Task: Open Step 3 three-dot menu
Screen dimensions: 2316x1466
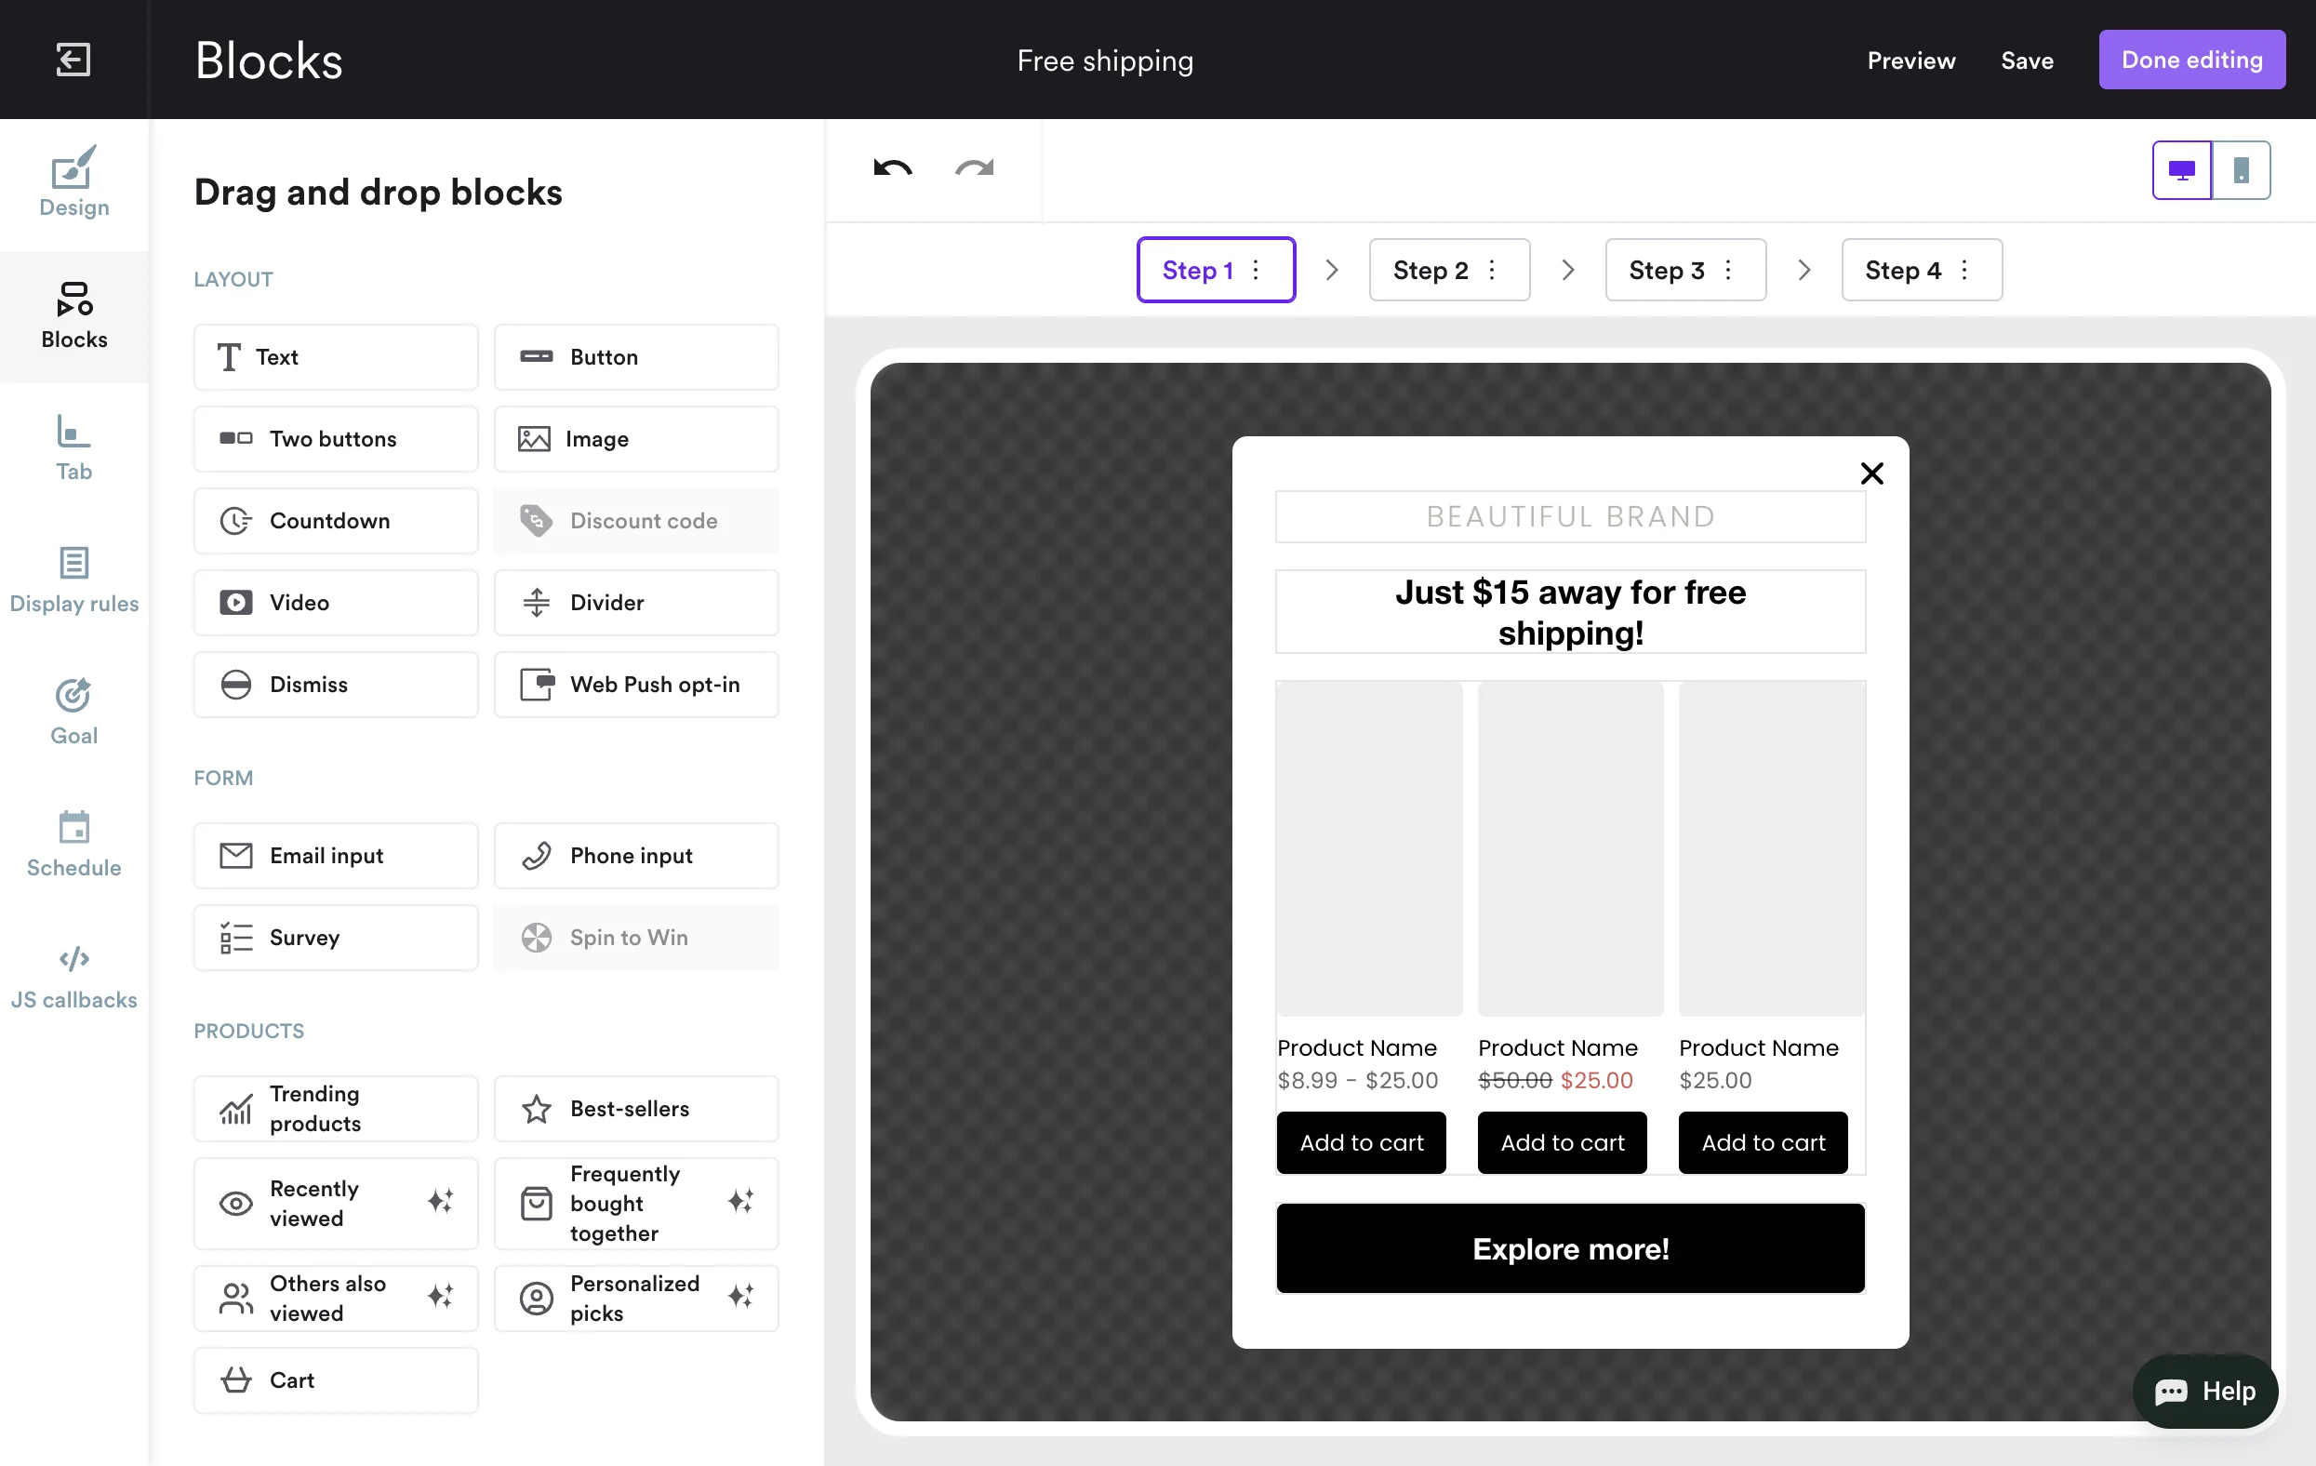Action: pos(1728,271)
